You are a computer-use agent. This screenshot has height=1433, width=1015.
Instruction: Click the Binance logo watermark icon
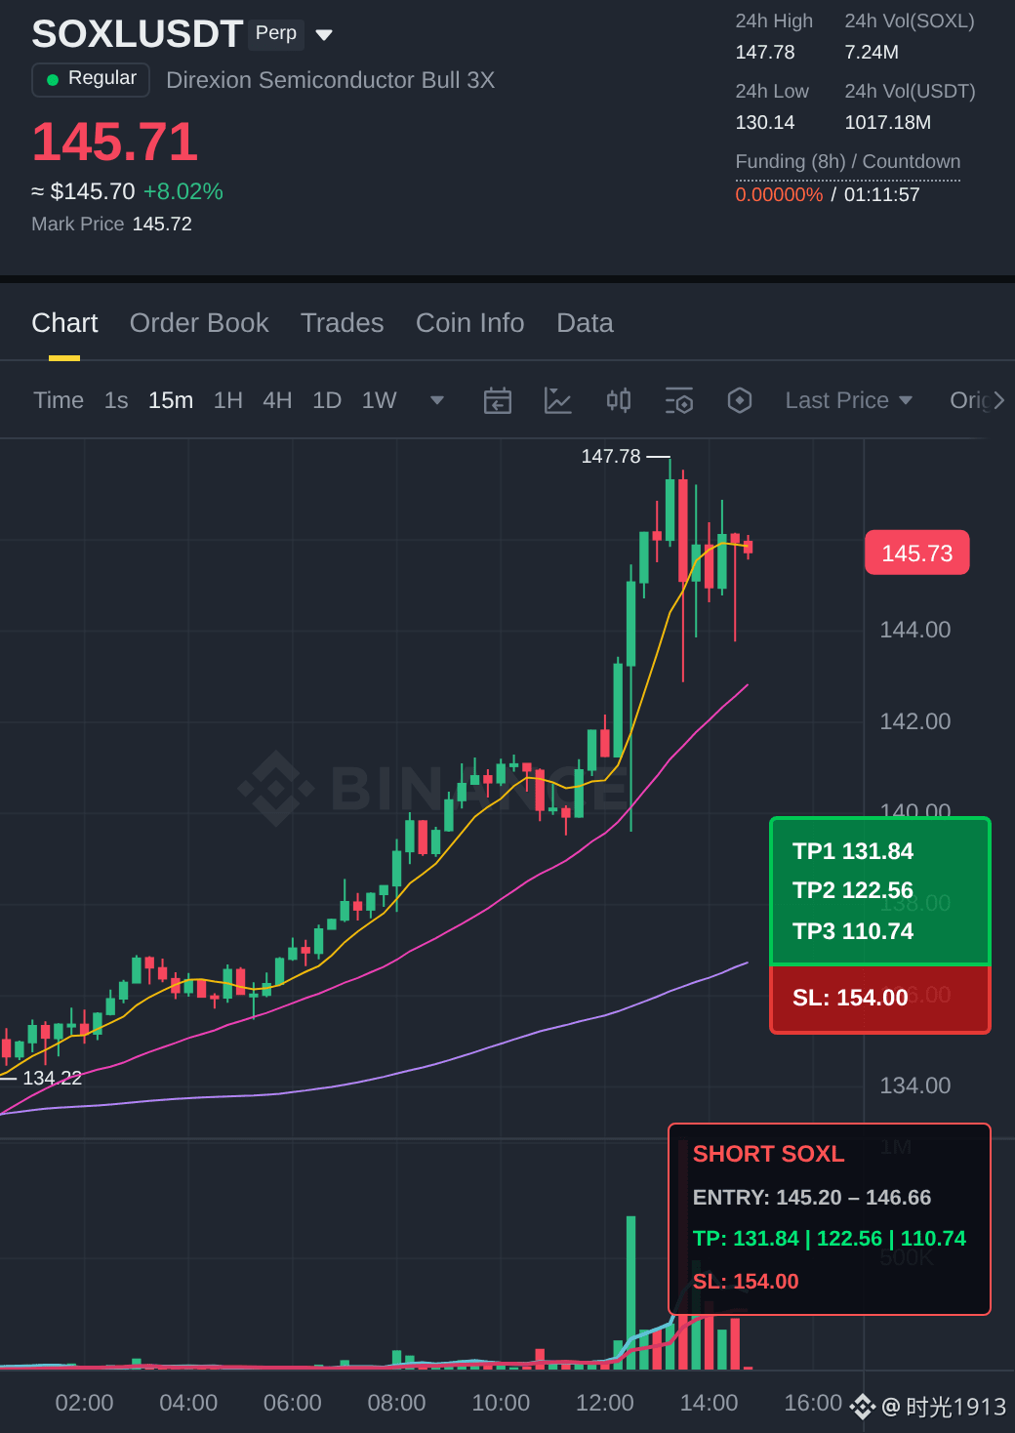pyautogui.click(x=275, y=788)
